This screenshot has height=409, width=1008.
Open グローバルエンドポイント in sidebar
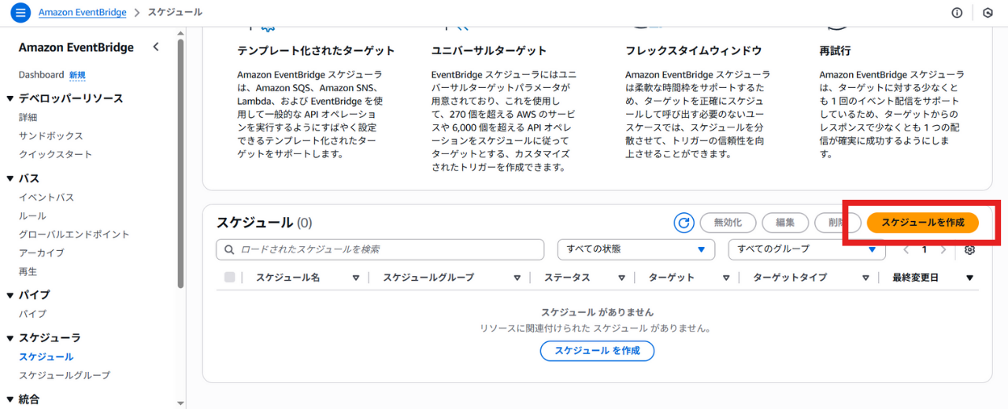coord(74,234)
